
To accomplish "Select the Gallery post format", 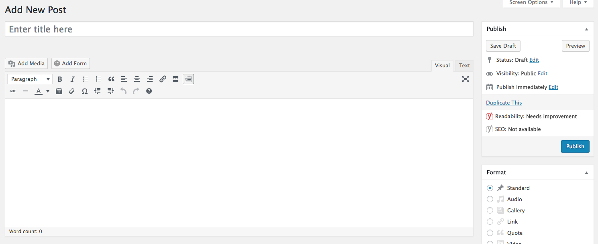I will [490, 210].
